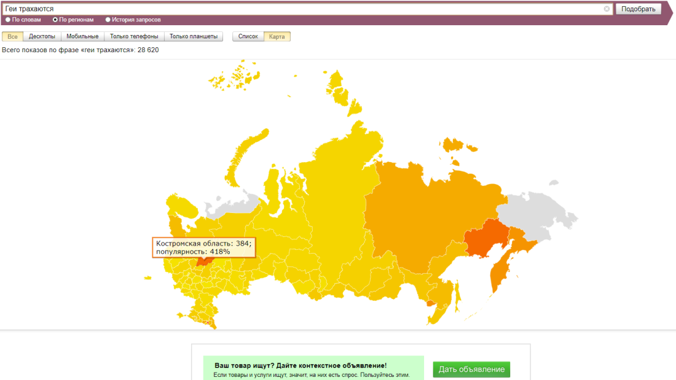Image resolution: width=676 pixels, height=380 pixels.
Task: Select the История запросов radio button
Action: point(108,20)
